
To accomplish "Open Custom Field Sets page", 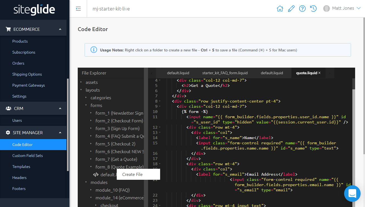I will (27, 156).
